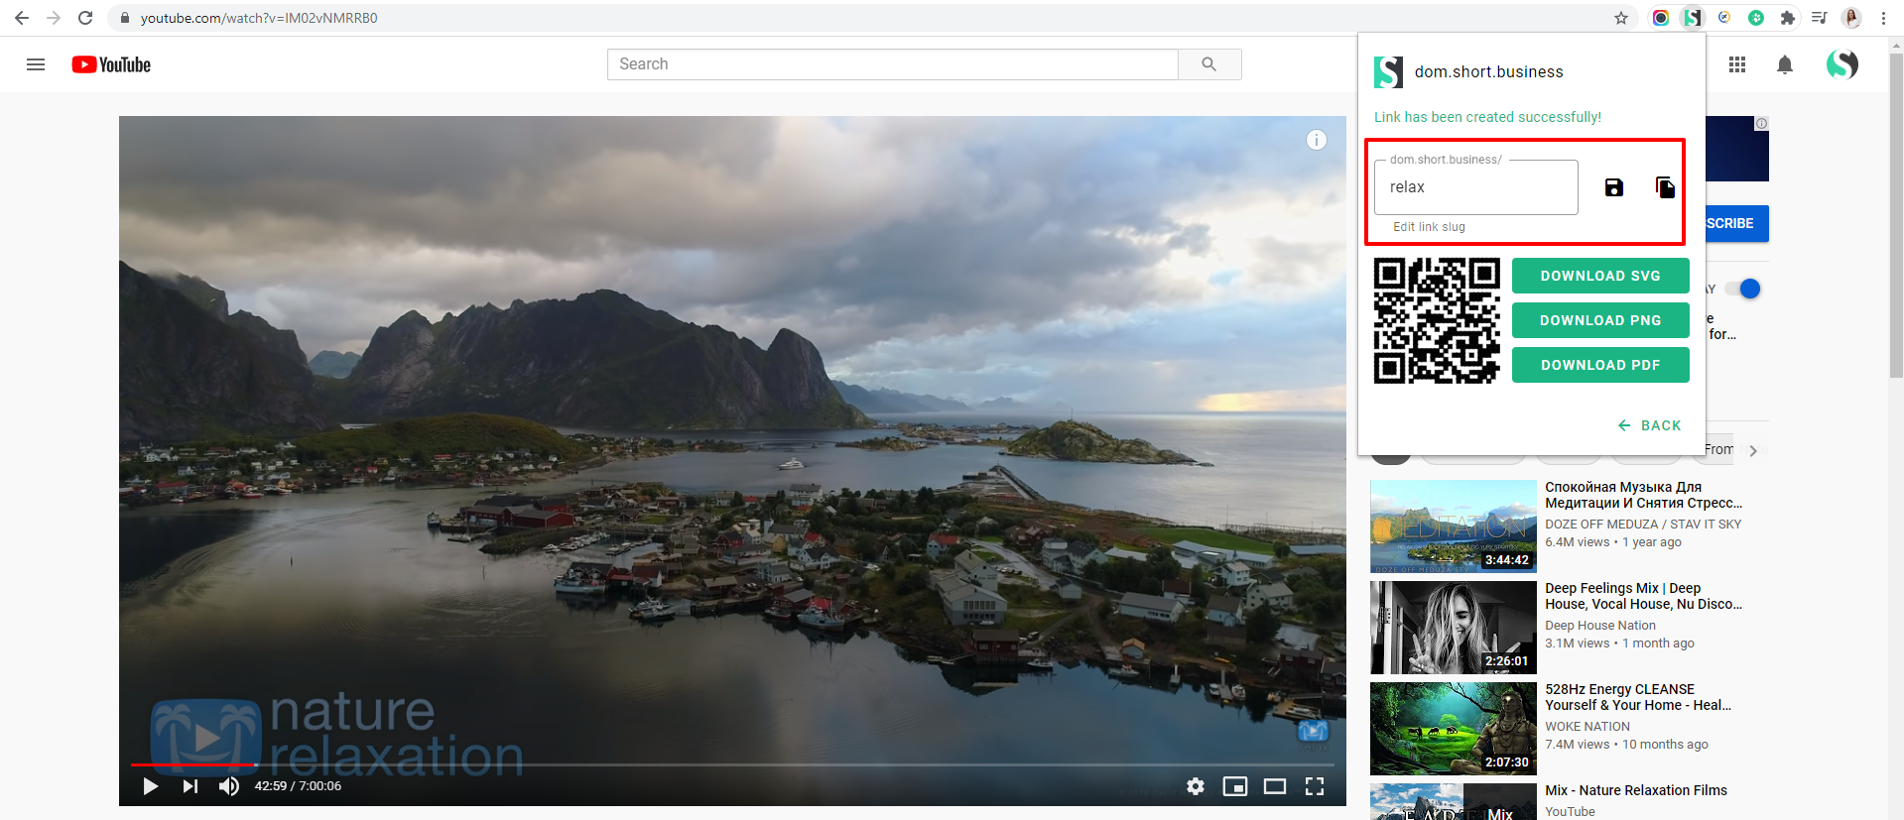Open the YouTube hamburger guide menu
This screenshot has height=820, width=1904.
point(36,64)
